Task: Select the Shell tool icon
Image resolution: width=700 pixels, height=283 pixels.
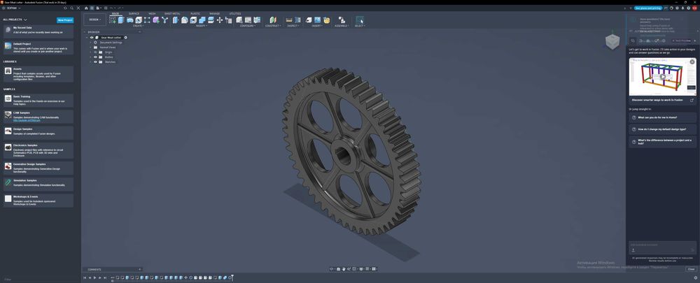Action: click(x=193, y=20)
